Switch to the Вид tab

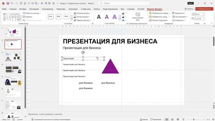tap(122, 9)
